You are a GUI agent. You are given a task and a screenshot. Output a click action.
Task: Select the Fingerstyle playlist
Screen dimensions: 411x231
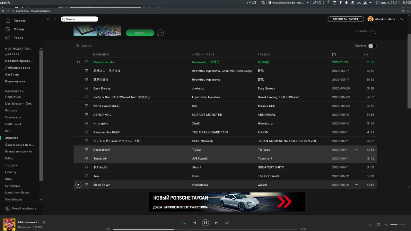13,97
